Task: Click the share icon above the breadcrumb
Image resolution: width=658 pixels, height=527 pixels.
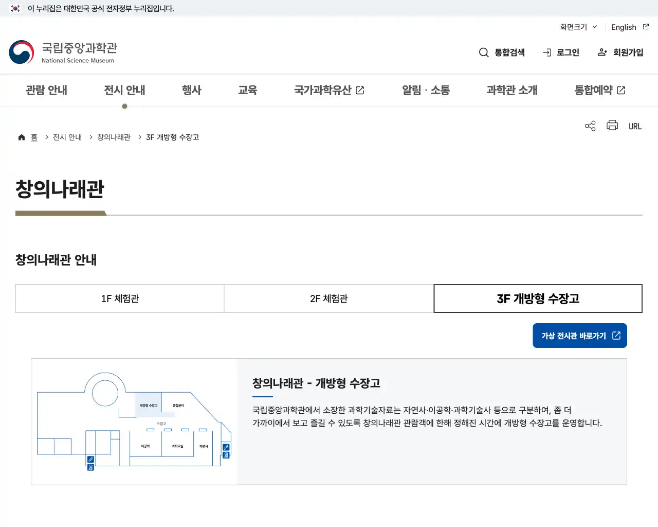Action: [x=590, y=126]
